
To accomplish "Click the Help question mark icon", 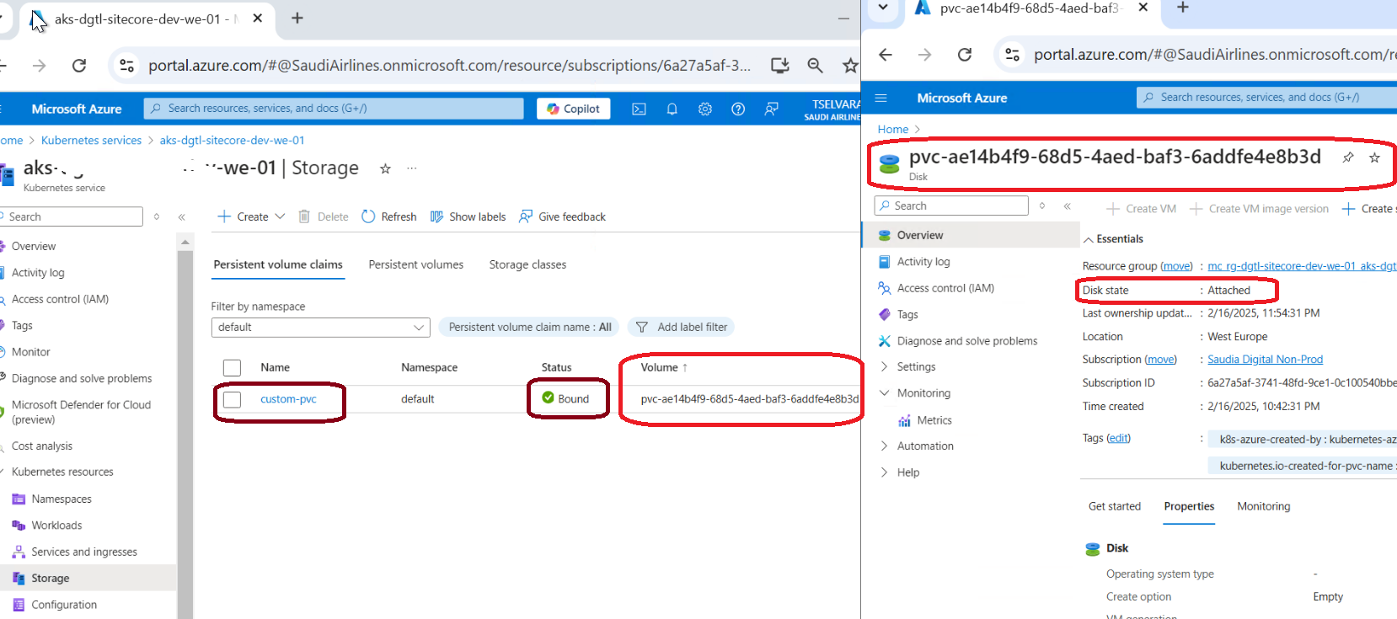I will pos(738,109).
